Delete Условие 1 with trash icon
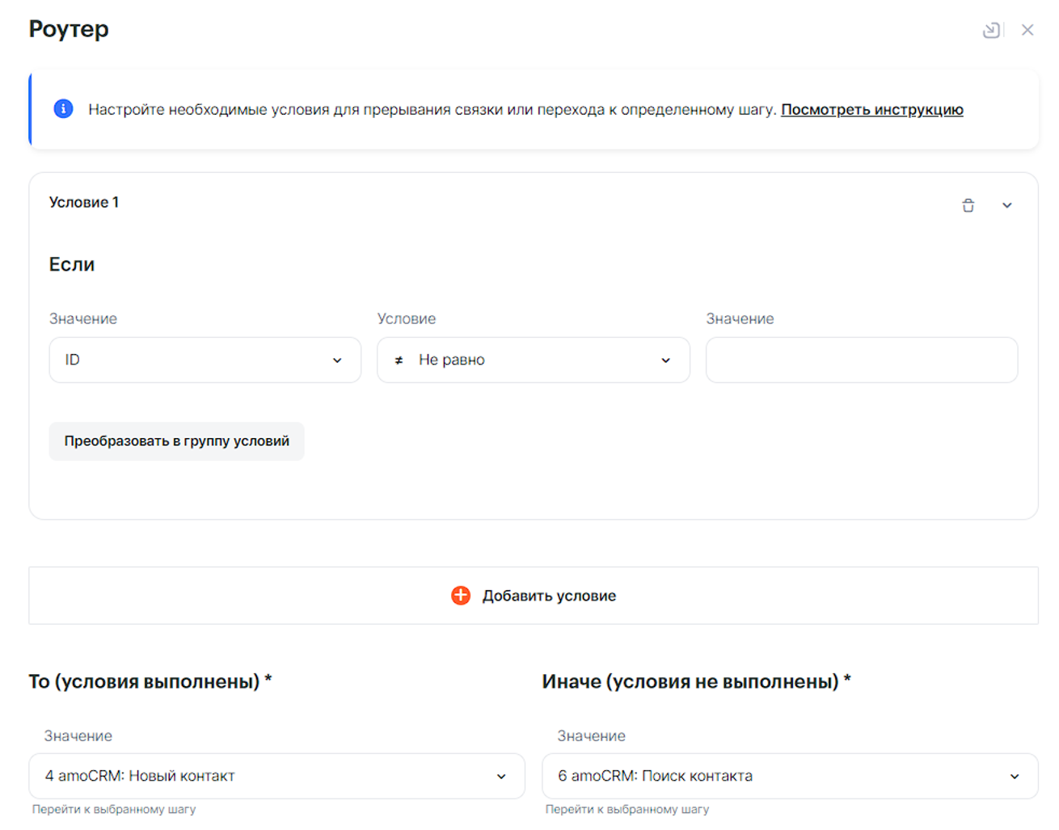 968,205
